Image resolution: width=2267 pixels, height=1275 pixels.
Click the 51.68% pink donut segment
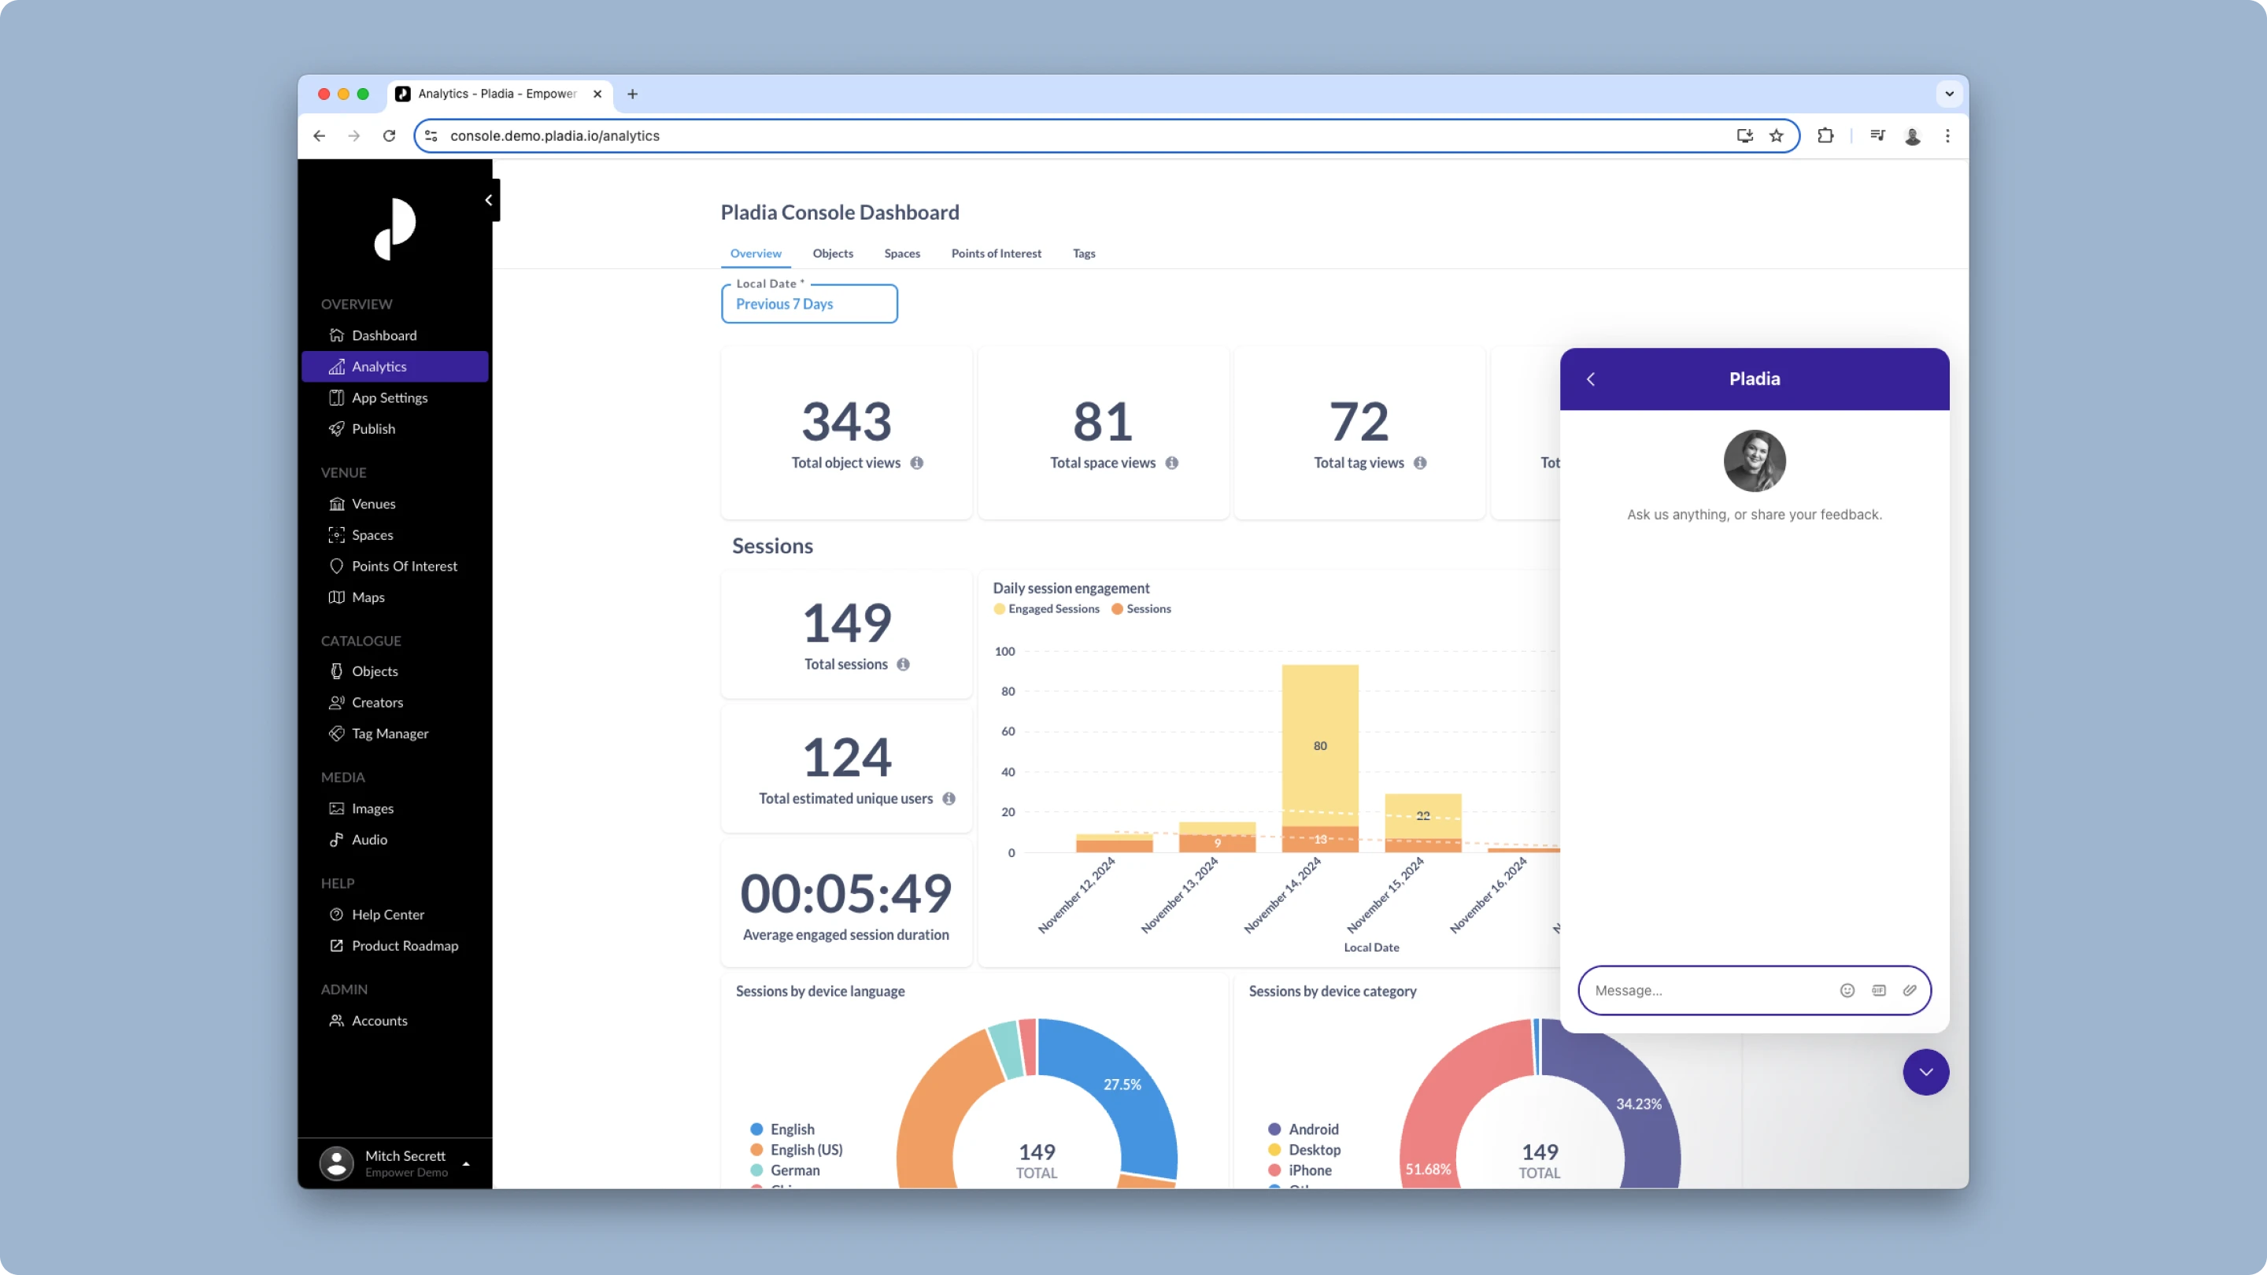pos(1427,1170)
